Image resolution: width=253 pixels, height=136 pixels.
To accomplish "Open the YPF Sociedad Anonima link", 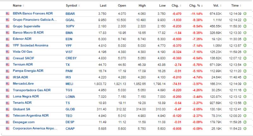I will click(30, 45).
